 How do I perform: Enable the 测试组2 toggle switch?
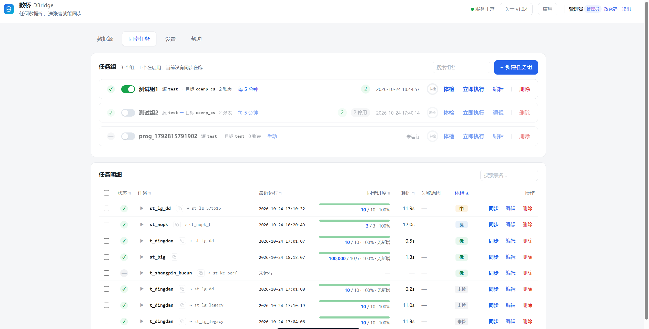coord(128,113)
